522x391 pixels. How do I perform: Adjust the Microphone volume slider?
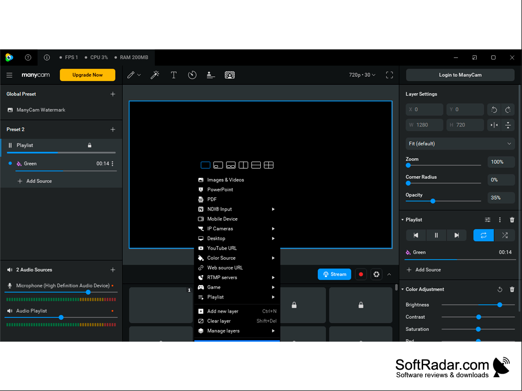[x=61, y=292]
